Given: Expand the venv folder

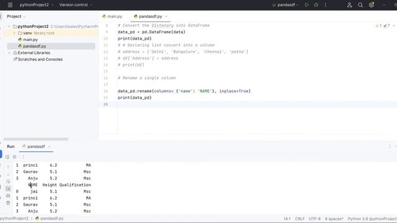Looking at the screenshot, I should pos(14,33).
